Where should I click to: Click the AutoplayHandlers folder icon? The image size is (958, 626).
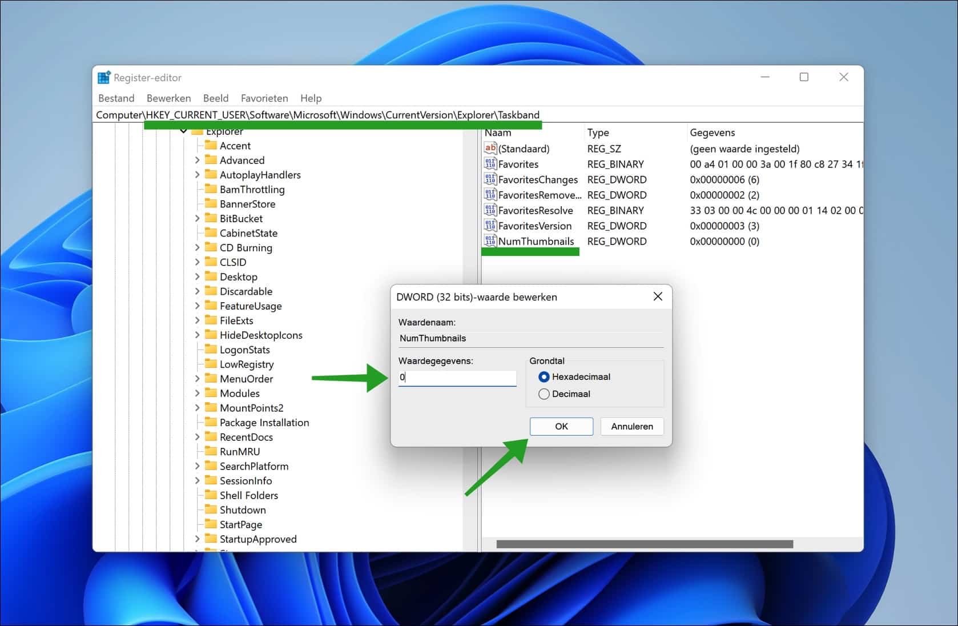click(x=211, y=174)
